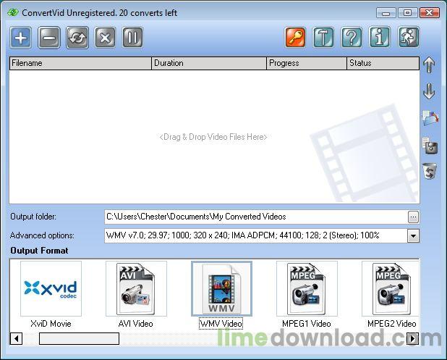Move selected file up with up arrow
The width and height of the screenshot is (447, 360).
click(x=429, y=64)
